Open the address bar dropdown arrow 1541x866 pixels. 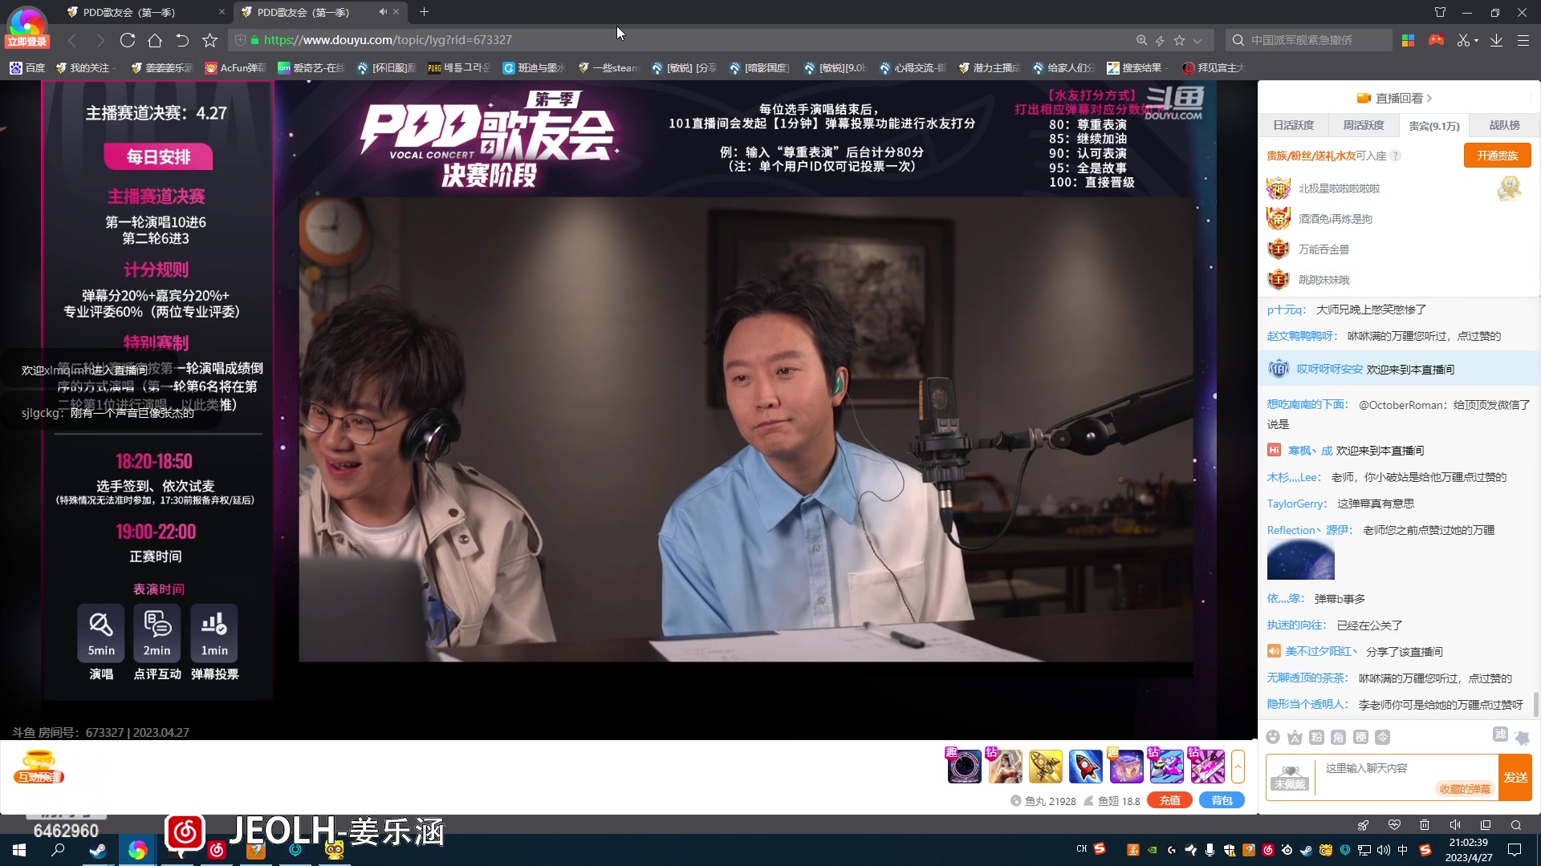(1197, 40)
